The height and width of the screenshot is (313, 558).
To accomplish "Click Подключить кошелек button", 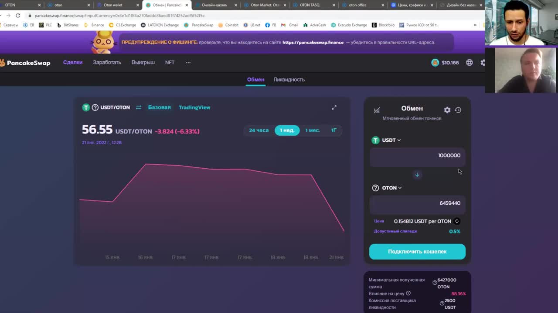I will coord(417,252).
